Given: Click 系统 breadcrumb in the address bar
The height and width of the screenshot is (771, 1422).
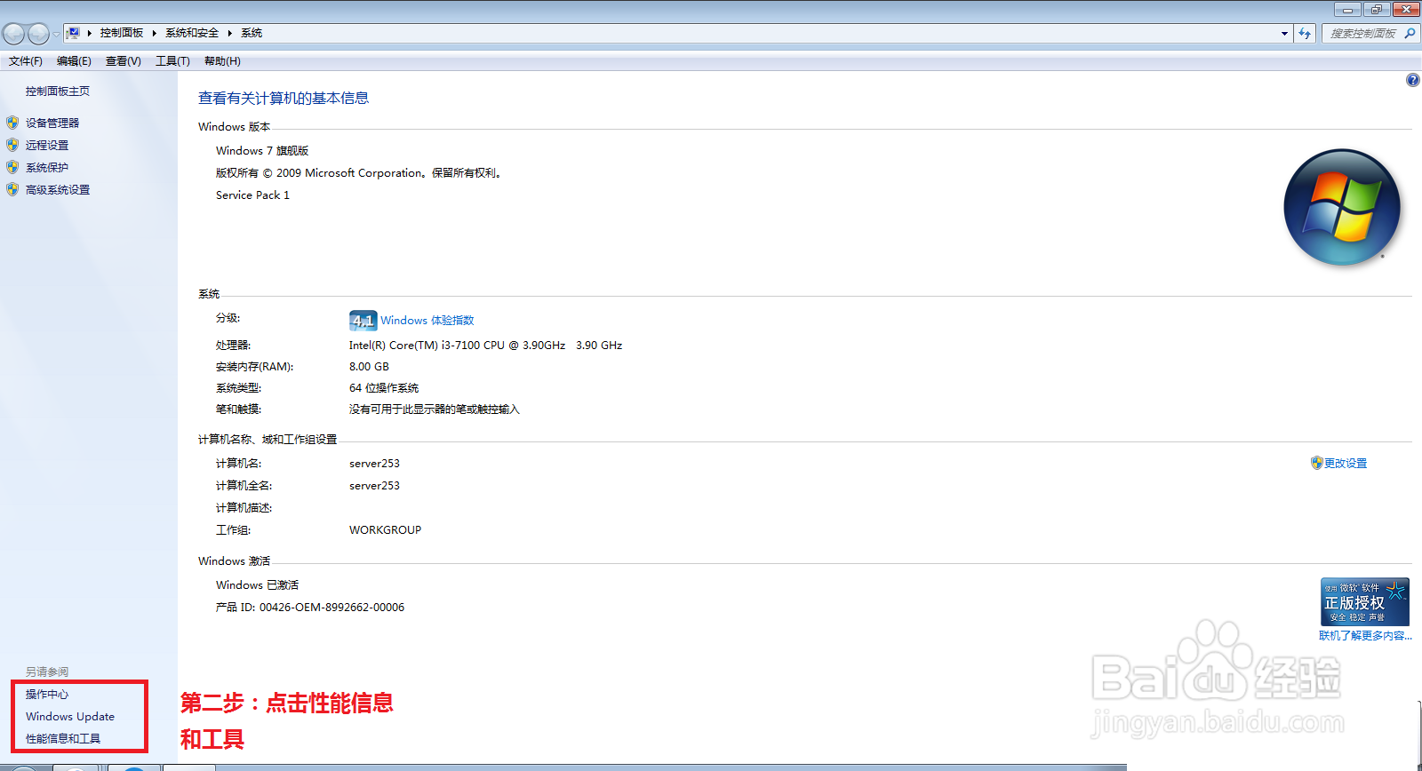Looking at the screenshot, I should [252, 33].
